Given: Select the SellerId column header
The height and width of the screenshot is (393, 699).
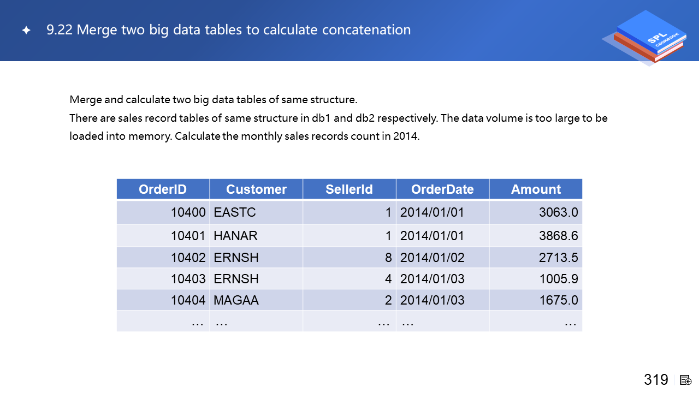Looking at the screenshot, I should 349,189.
